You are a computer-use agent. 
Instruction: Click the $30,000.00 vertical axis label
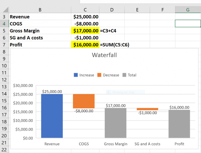[x=23, y=85]
